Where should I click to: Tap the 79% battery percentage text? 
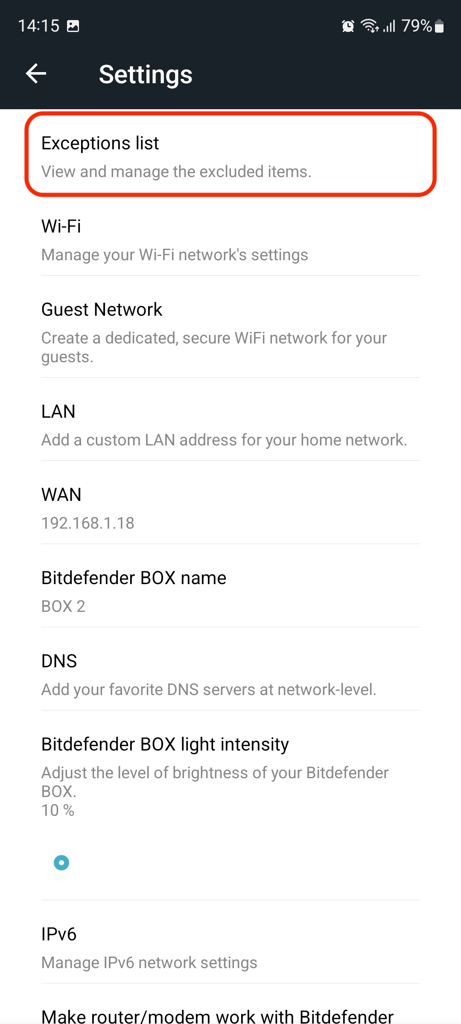pyautogui.click(x=417, y=26)
